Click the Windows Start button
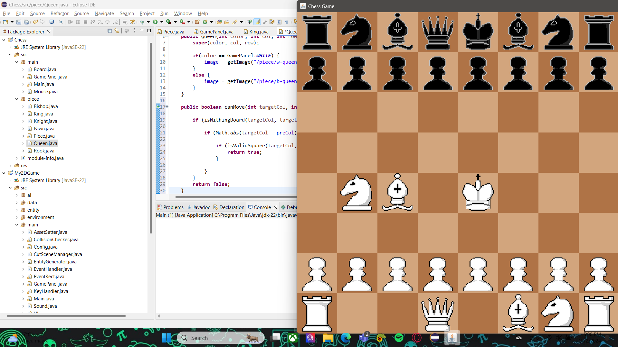The image size is (618, 347). point(166,338)
